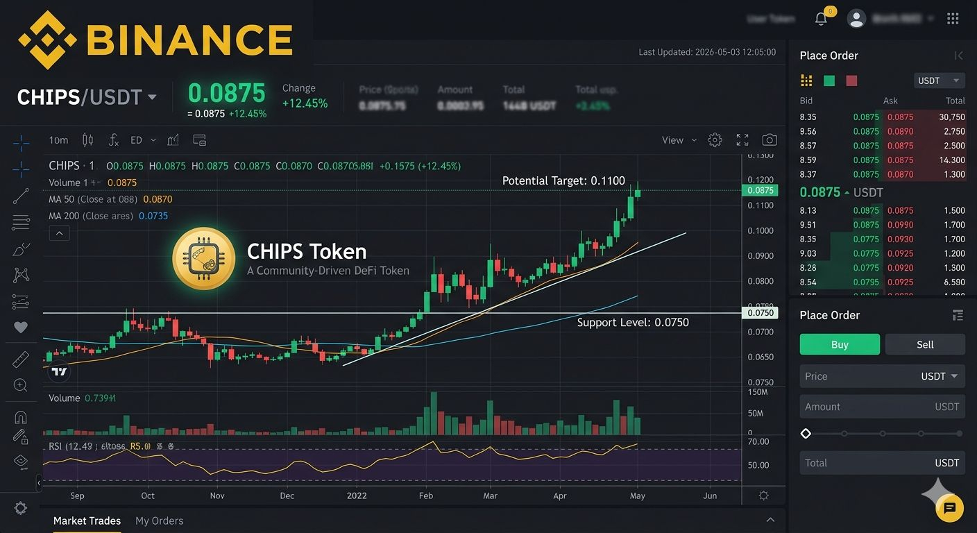977x533 pixels.
Task: Set amount slider to the last marker
Action: tap(960, 434)
